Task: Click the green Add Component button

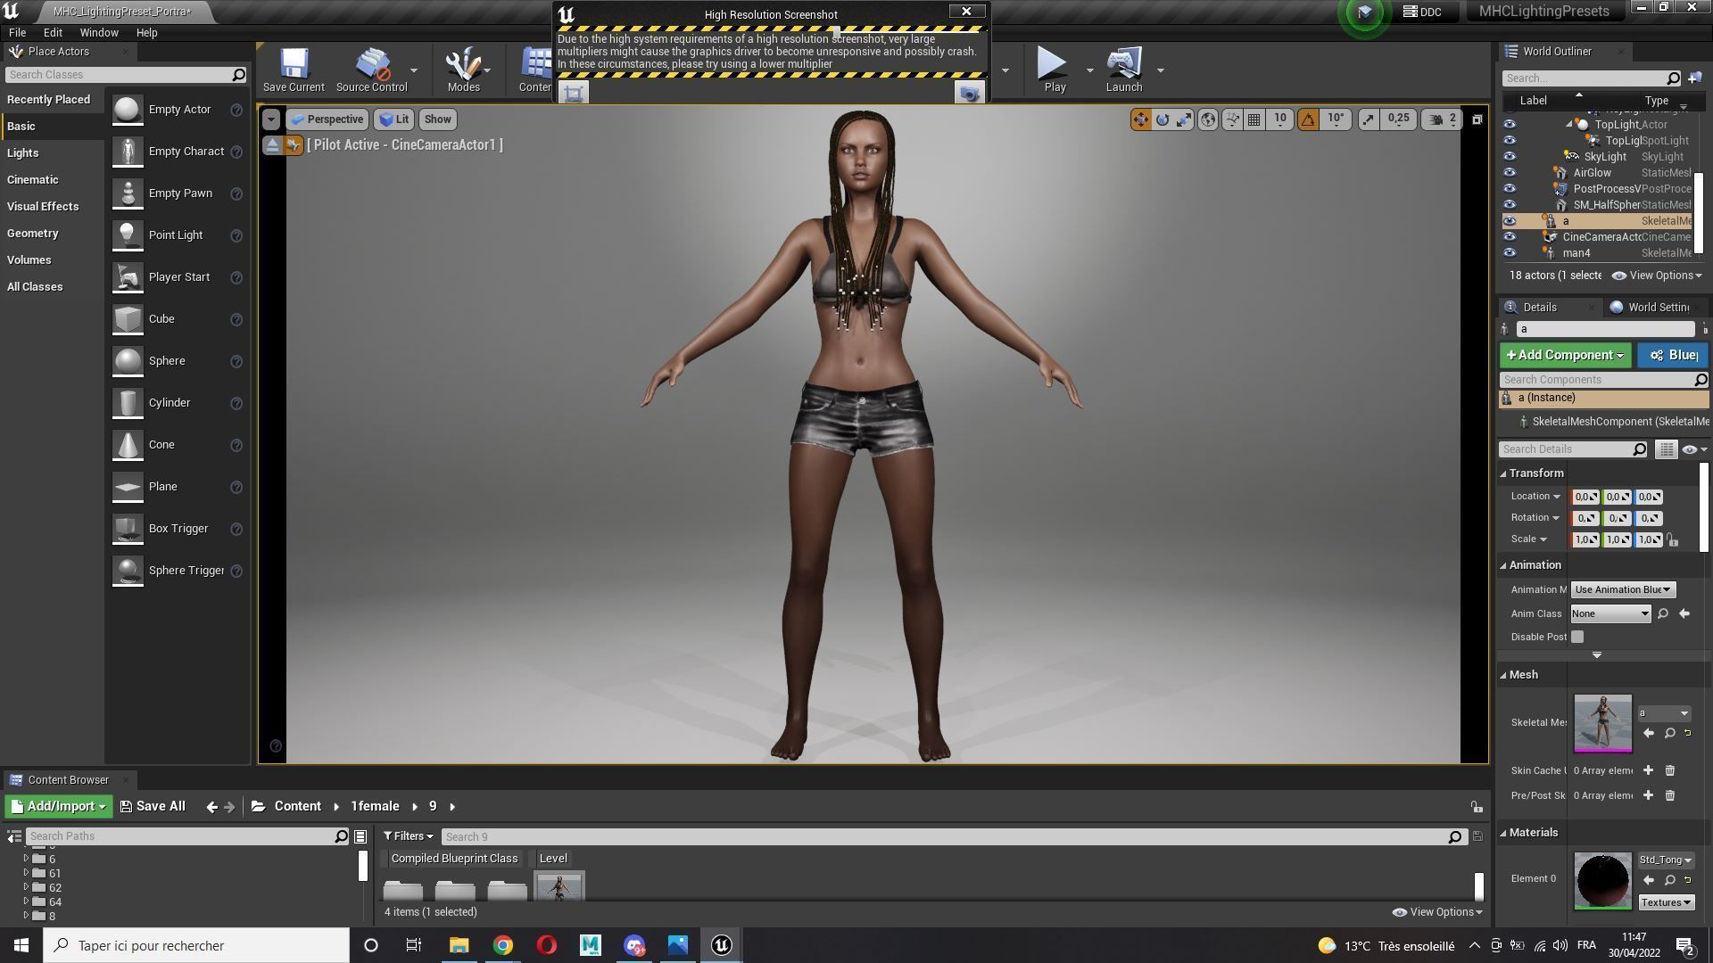Action: (x=1565, y=356)
